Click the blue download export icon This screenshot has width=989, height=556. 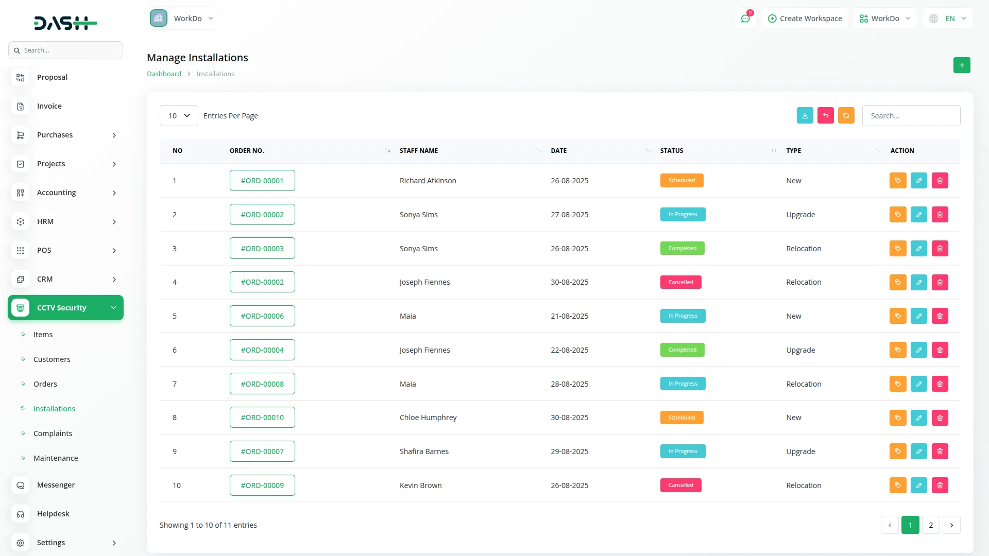(805, 115)
